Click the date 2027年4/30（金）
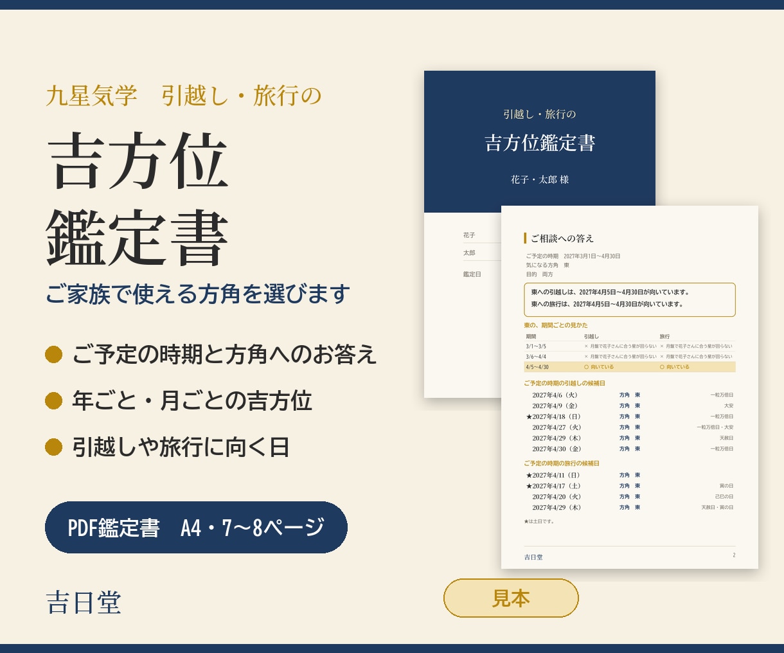The image size is (784, 653). point(557,449)
